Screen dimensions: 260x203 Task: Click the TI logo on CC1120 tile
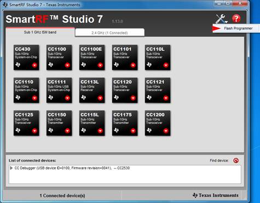coord(117,97)
